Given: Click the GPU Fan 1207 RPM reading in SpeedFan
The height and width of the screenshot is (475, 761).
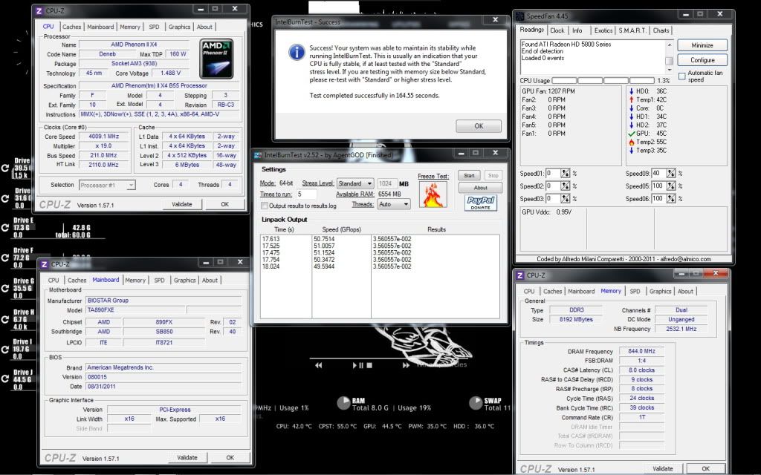Looking at the screenshot, I should click(548, 91).
